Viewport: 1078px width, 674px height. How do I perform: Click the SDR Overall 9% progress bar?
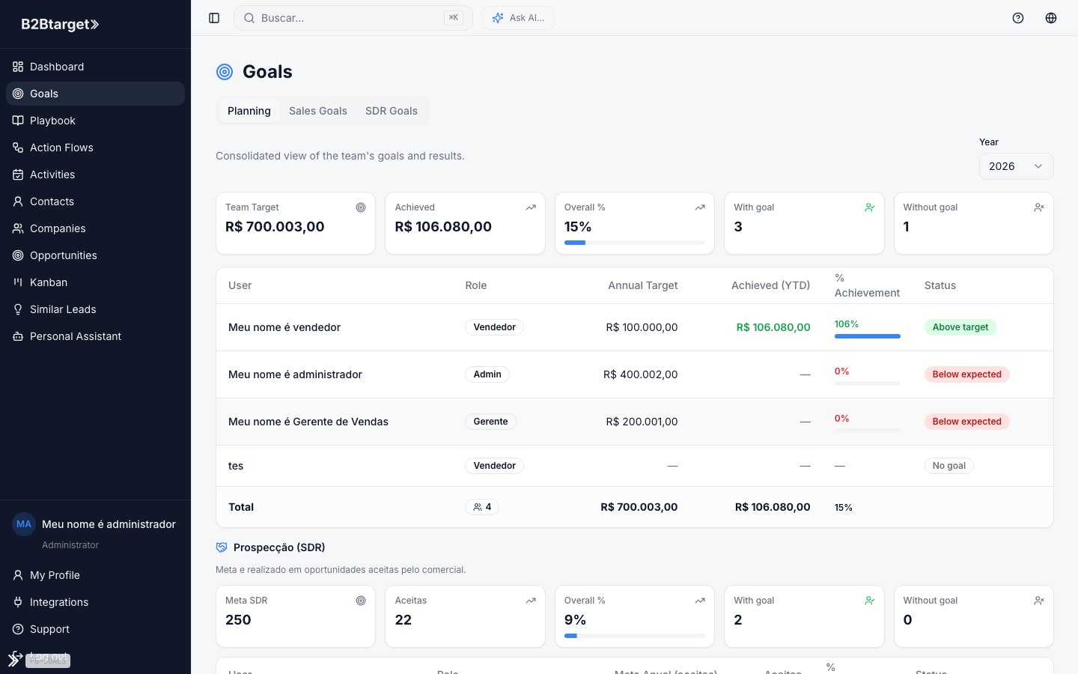635,636
